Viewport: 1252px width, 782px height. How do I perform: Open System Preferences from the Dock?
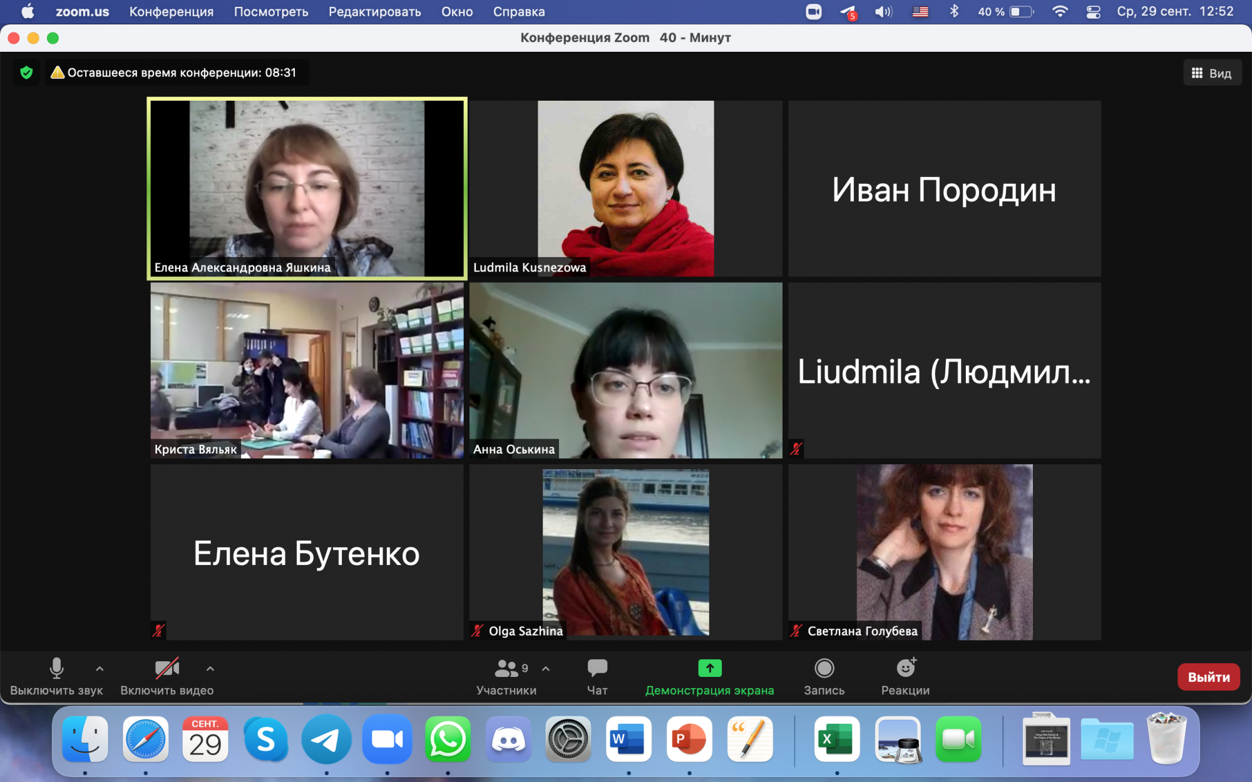[x=568, y=739]
